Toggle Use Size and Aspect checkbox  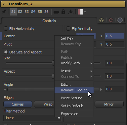pyautogui.click(x=6, y=52)
